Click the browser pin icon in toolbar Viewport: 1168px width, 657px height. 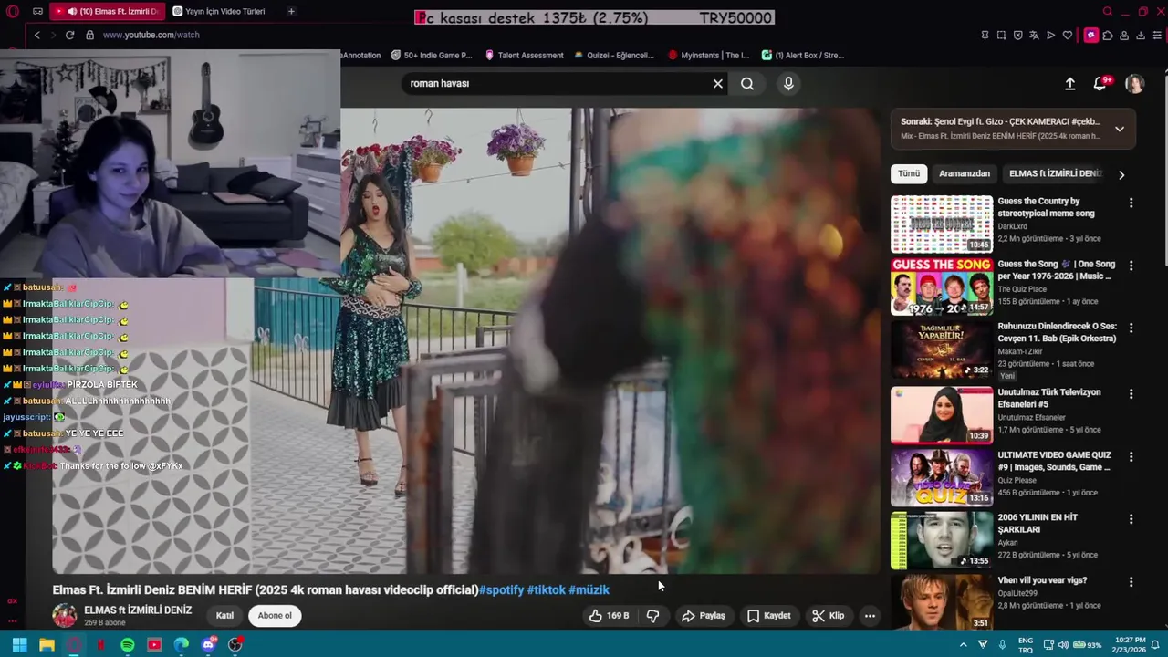pyautogui.click(x=985, y=36)
